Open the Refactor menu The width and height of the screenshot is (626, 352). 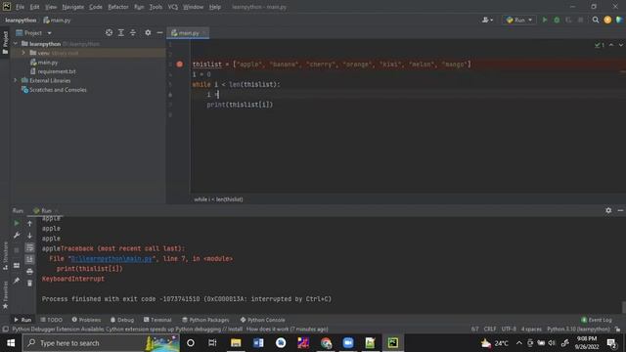[x=118, y=7]
